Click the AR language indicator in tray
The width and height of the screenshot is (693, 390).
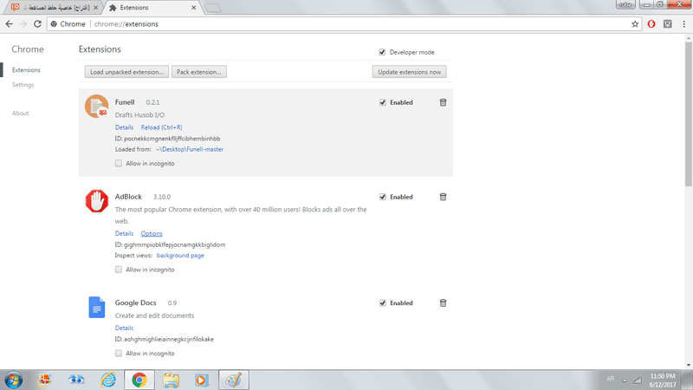point(611,379)
